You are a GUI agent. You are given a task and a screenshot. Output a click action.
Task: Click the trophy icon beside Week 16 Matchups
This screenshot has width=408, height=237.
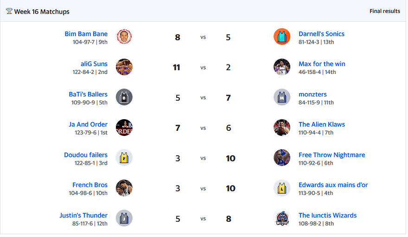tap(9, 11)
